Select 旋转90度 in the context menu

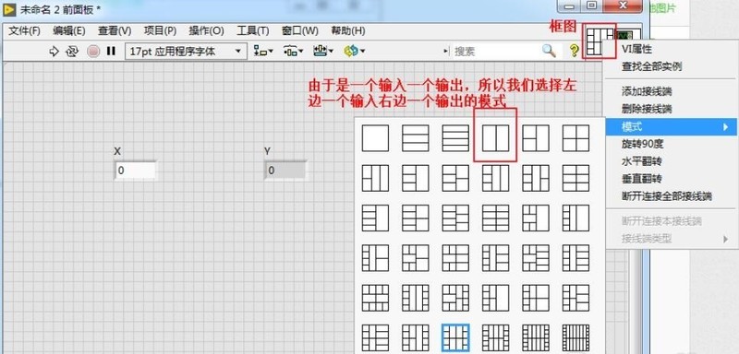click(643, 145)
